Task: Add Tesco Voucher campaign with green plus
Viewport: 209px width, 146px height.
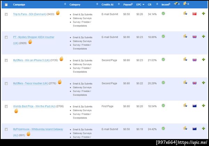Action: (203, 83)
